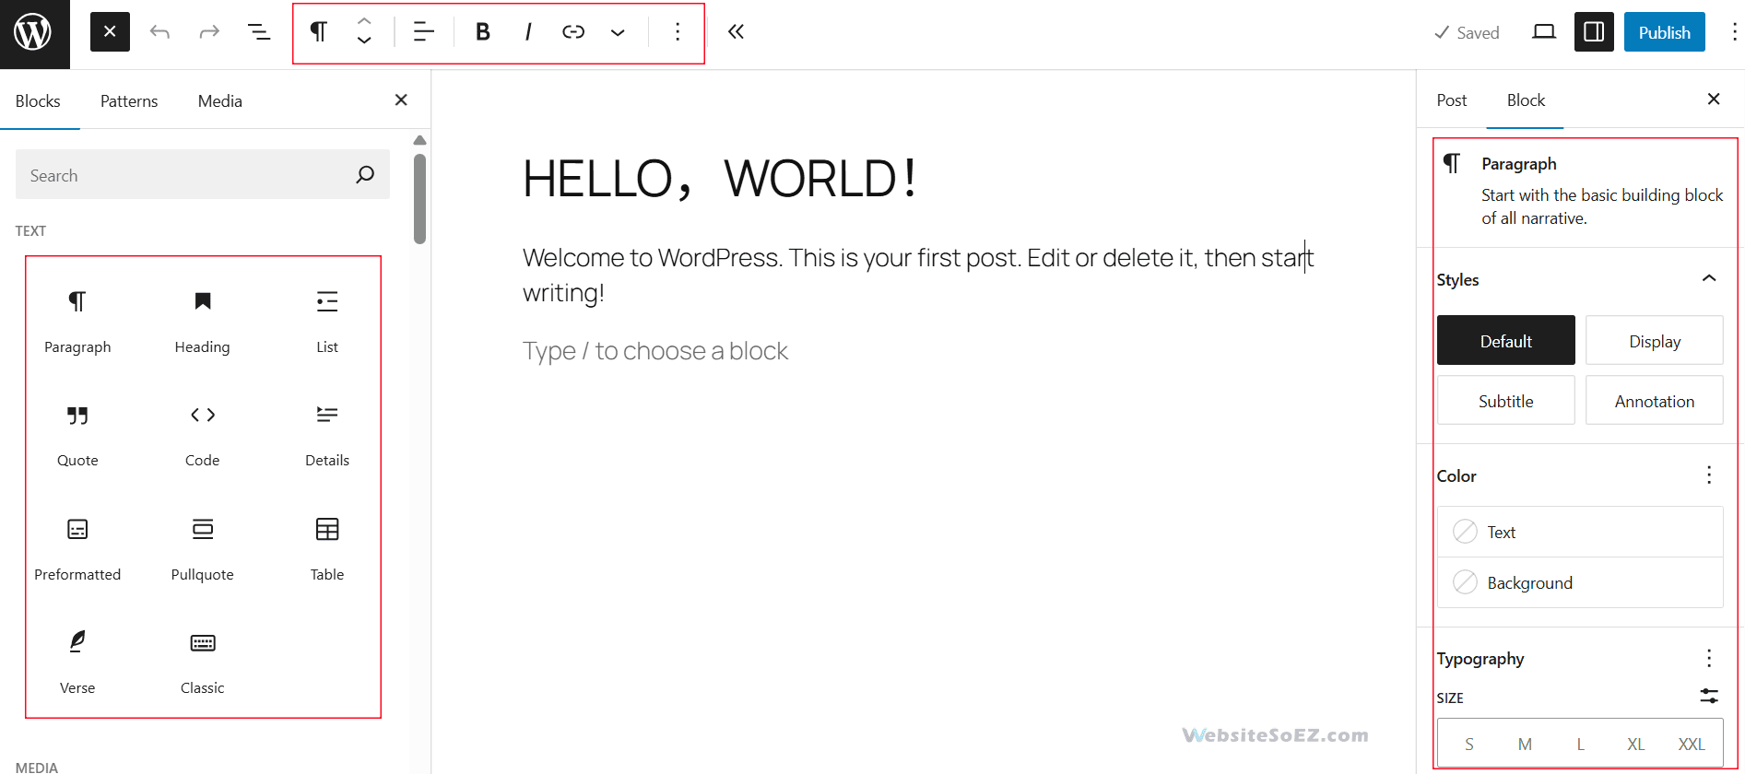
Task: Insert a Pullquote block
Action: pyautogui.click(x=203, y=548)
